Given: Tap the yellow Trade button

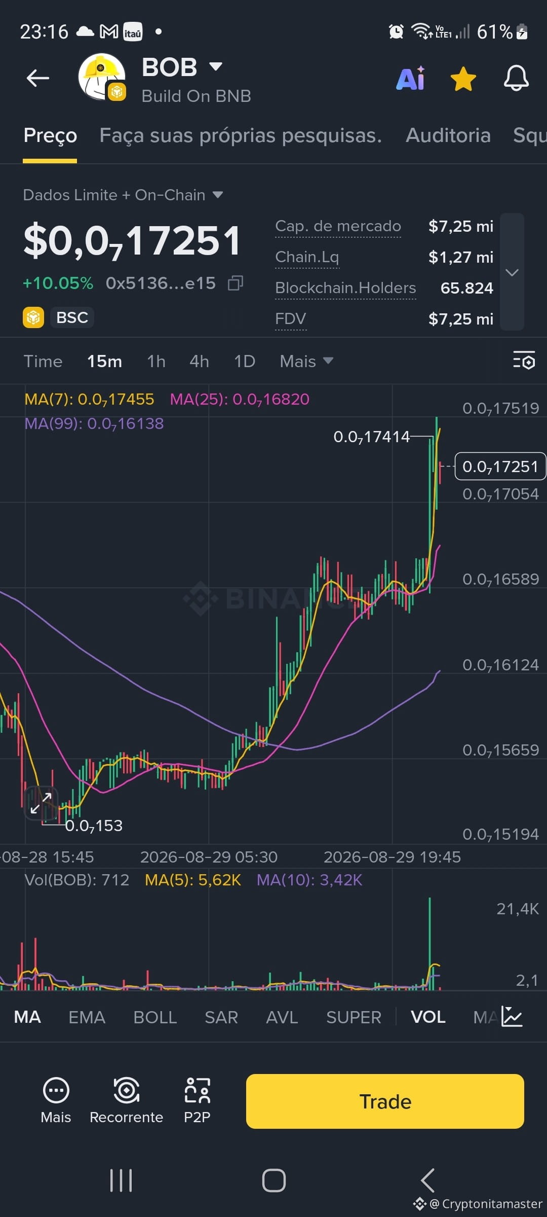Looking at the screenshot, I should pyautogui.click(x=385, y=1101).
